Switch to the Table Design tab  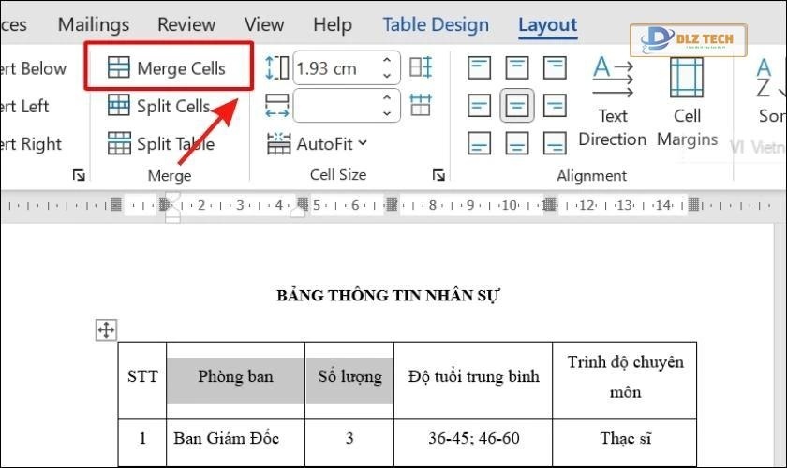(x=436, y=24)
